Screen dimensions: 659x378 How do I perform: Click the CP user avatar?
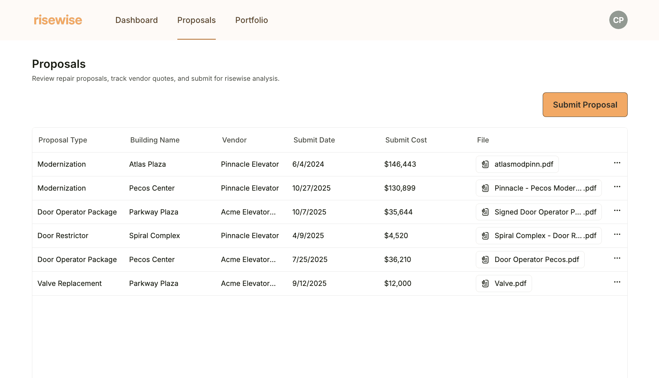click(618, 20)
